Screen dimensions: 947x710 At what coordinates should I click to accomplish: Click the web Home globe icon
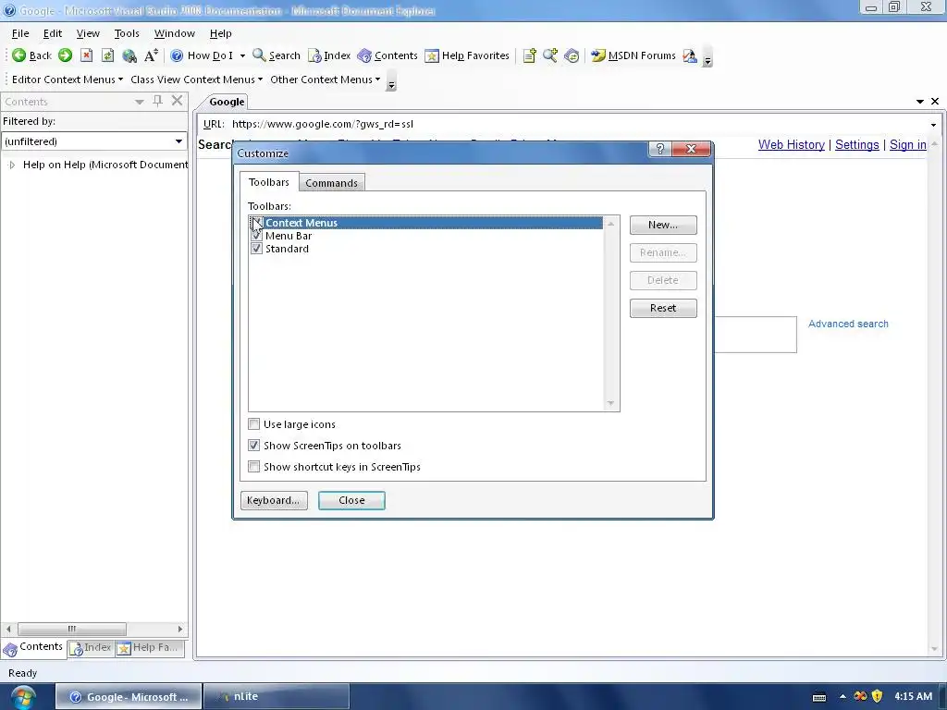pos(129,55)
